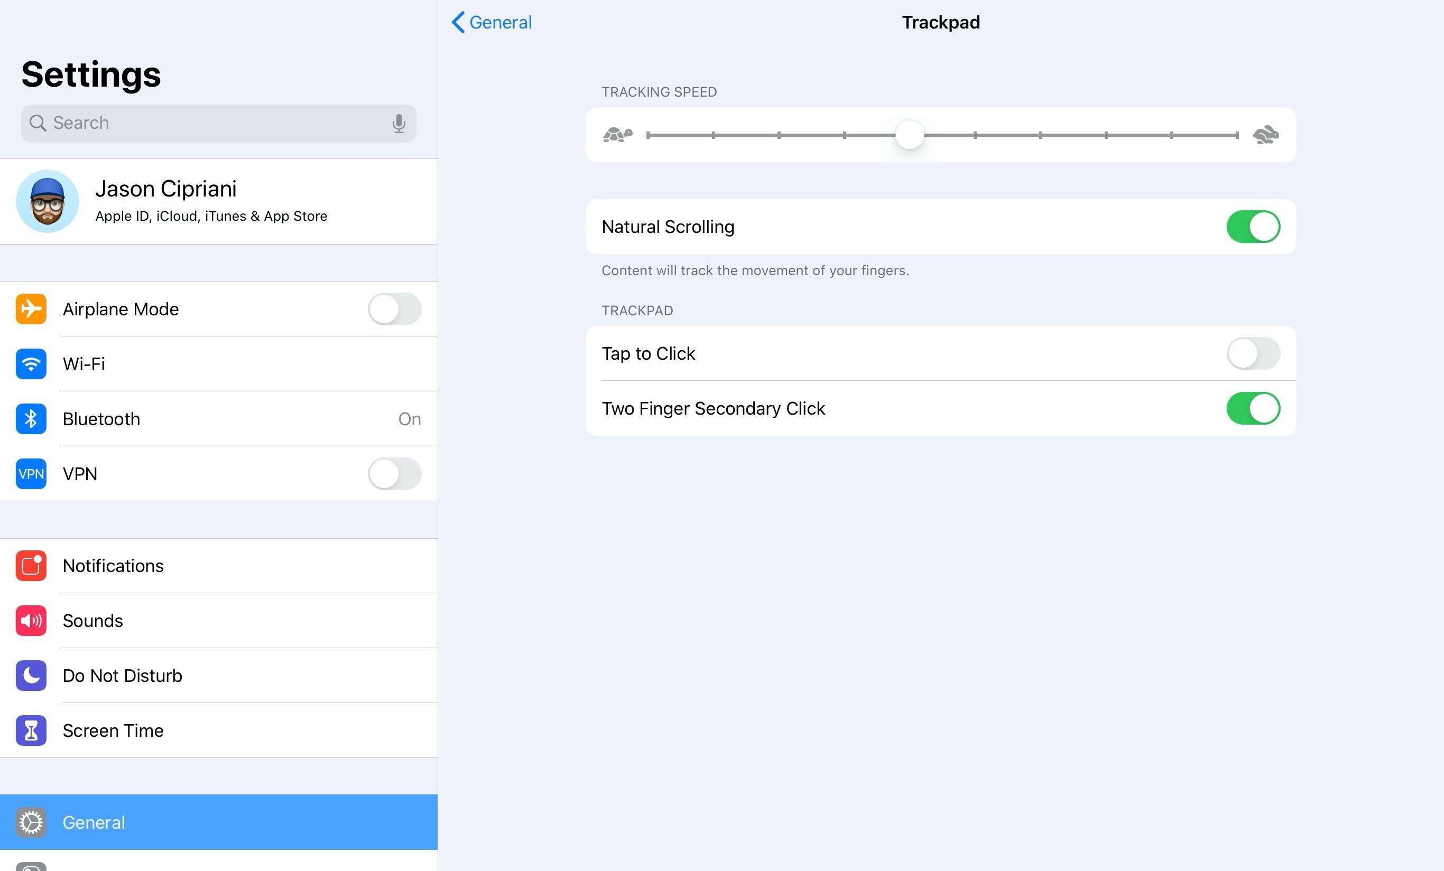This screenshot has width=1444, height=871.
Task: Select the Do Not Disturb moon icon
Action: (x=31, y=676)
